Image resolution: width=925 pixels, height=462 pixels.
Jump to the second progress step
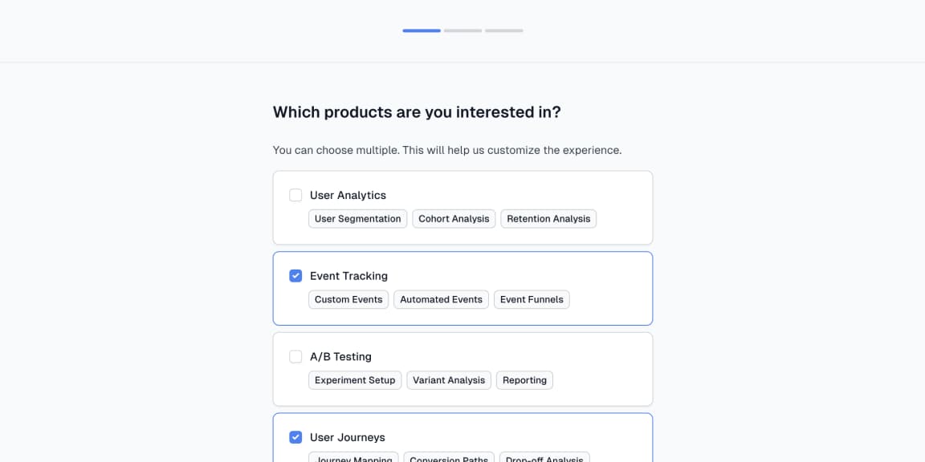(462, 30)
